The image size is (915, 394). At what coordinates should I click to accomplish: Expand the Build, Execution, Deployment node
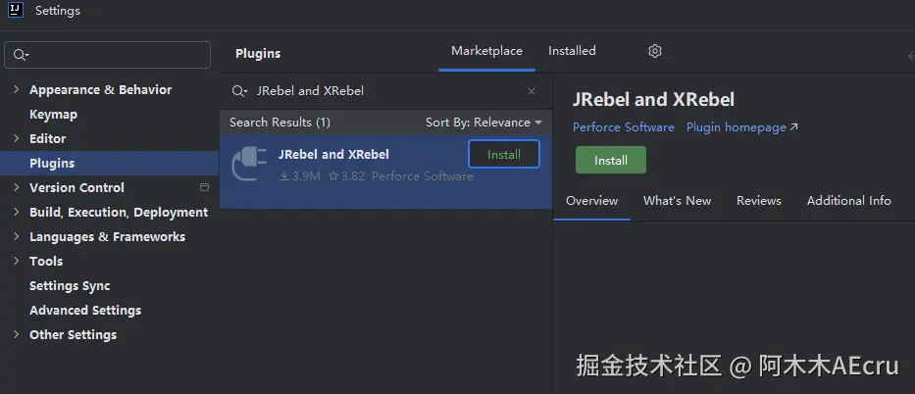pos(17,212)
